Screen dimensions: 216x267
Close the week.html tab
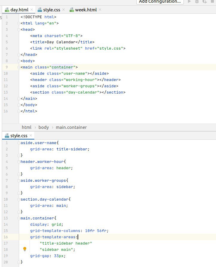pyautogui.click(x=100, y=10)
